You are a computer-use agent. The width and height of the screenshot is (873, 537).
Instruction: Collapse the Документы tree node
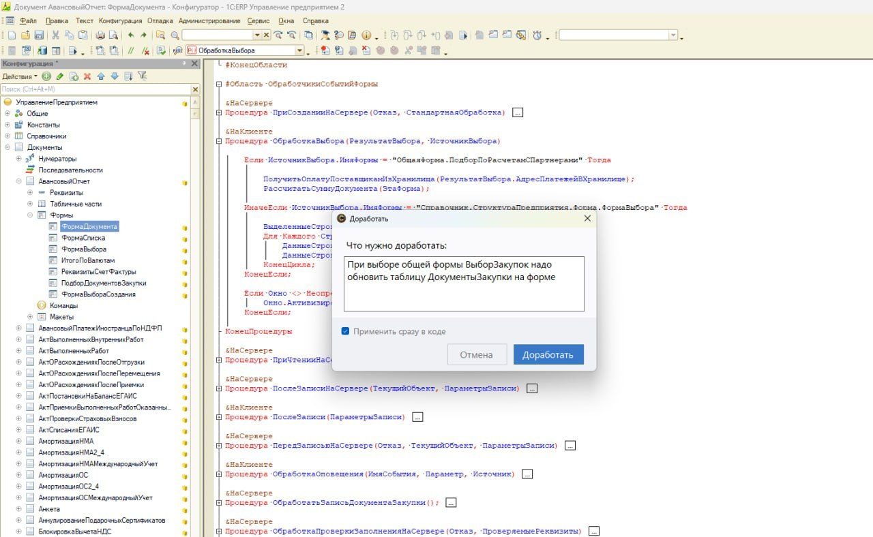8,147
